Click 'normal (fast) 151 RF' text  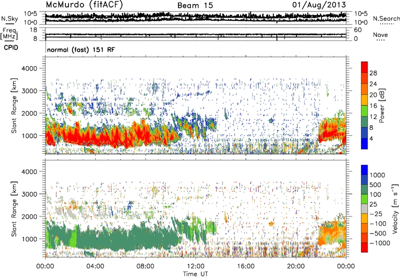tap(81, 49)
